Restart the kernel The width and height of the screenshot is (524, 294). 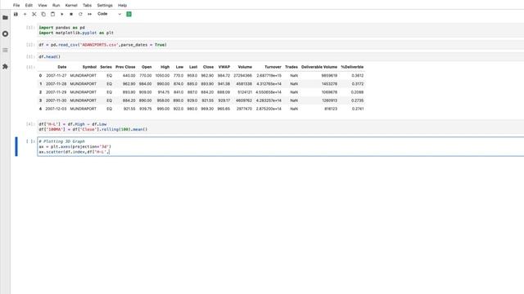(80, 14)
